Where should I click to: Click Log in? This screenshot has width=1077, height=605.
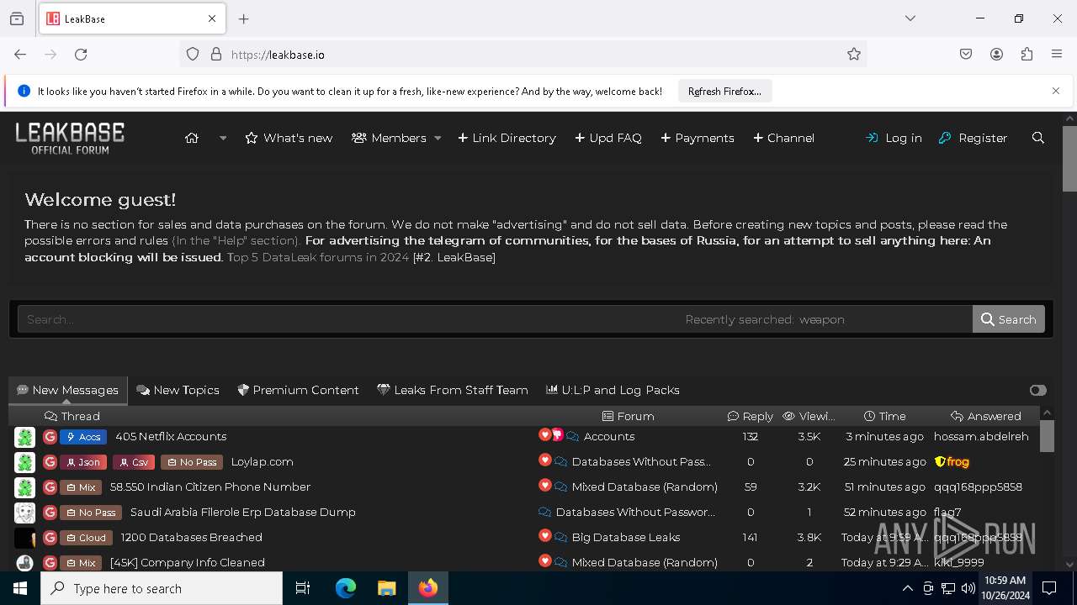click(894, 138)
